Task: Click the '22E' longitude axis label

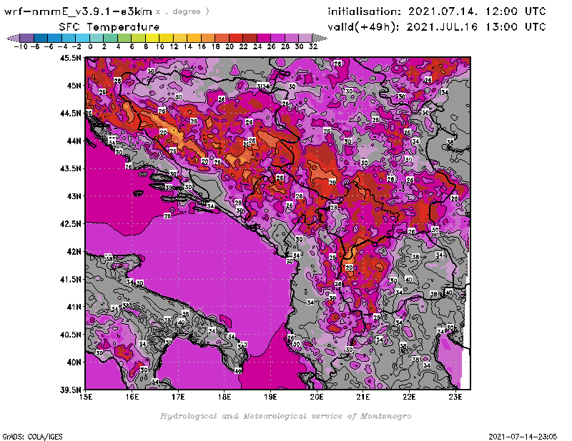Action: 409,397
